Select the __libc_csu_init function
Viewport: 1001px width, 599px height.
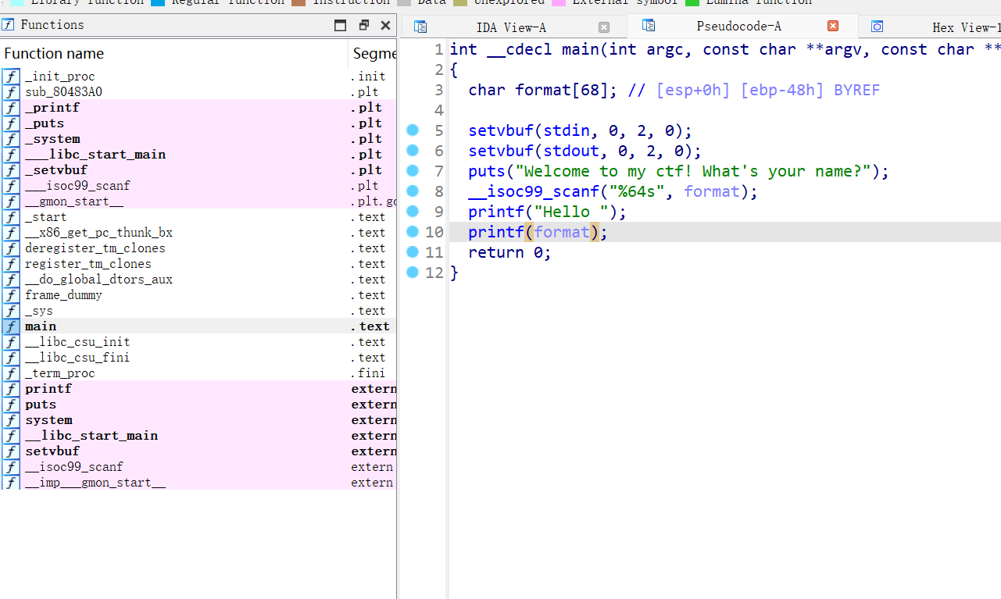pos(198,342)
